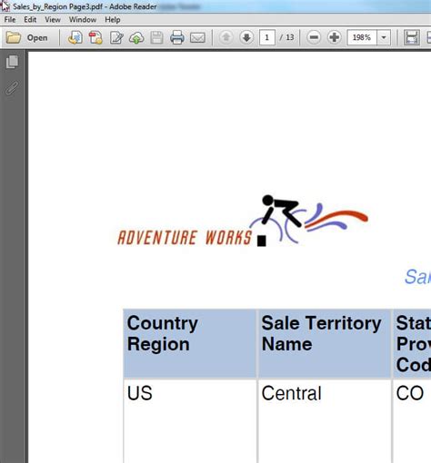Click the Sign and edit document icon
The height and width of the screenshot is (463, 431).
[x=116, y=38]
